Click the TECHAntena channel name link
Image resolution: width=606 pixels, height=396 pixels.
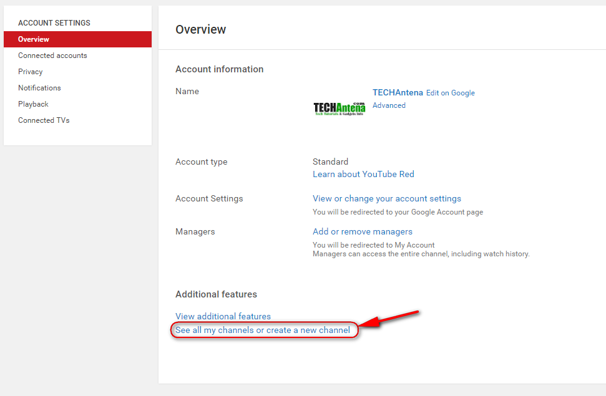[x=398, y=92]
